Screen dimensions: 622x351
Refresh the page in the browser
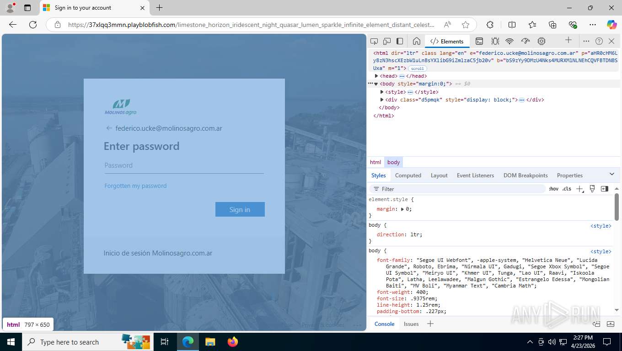point(33,25)
